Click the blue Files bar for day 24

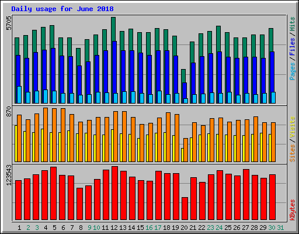[x=220, y=73]
